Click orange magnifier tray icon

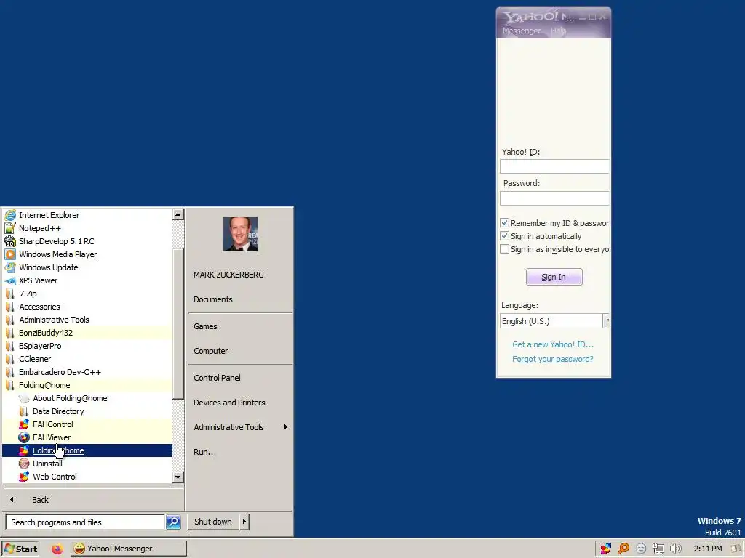coord(624,549)
